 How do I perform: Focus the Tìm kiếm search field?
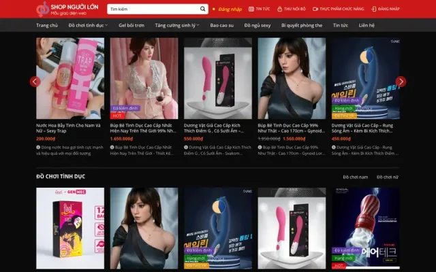tap(157, 9)
